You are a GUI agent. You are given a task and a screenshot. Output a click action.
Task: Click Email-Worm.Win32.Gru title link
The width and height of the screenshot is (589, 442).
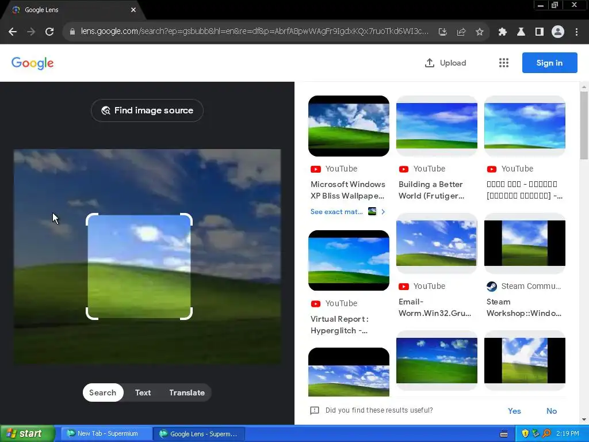click(435, 307)
